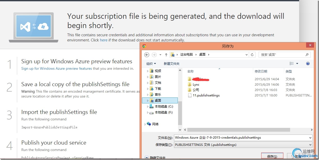This screenshot has width=319, height=160.
Task: Click the 隐藏文件夹 toggle at dialog bottom
Action: point(155,157)
